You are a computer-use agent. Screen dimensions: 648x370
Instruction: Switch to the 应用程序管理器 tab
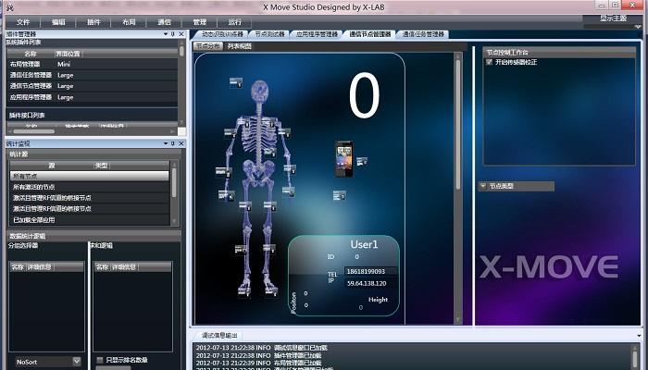click(x=317, y=34)
